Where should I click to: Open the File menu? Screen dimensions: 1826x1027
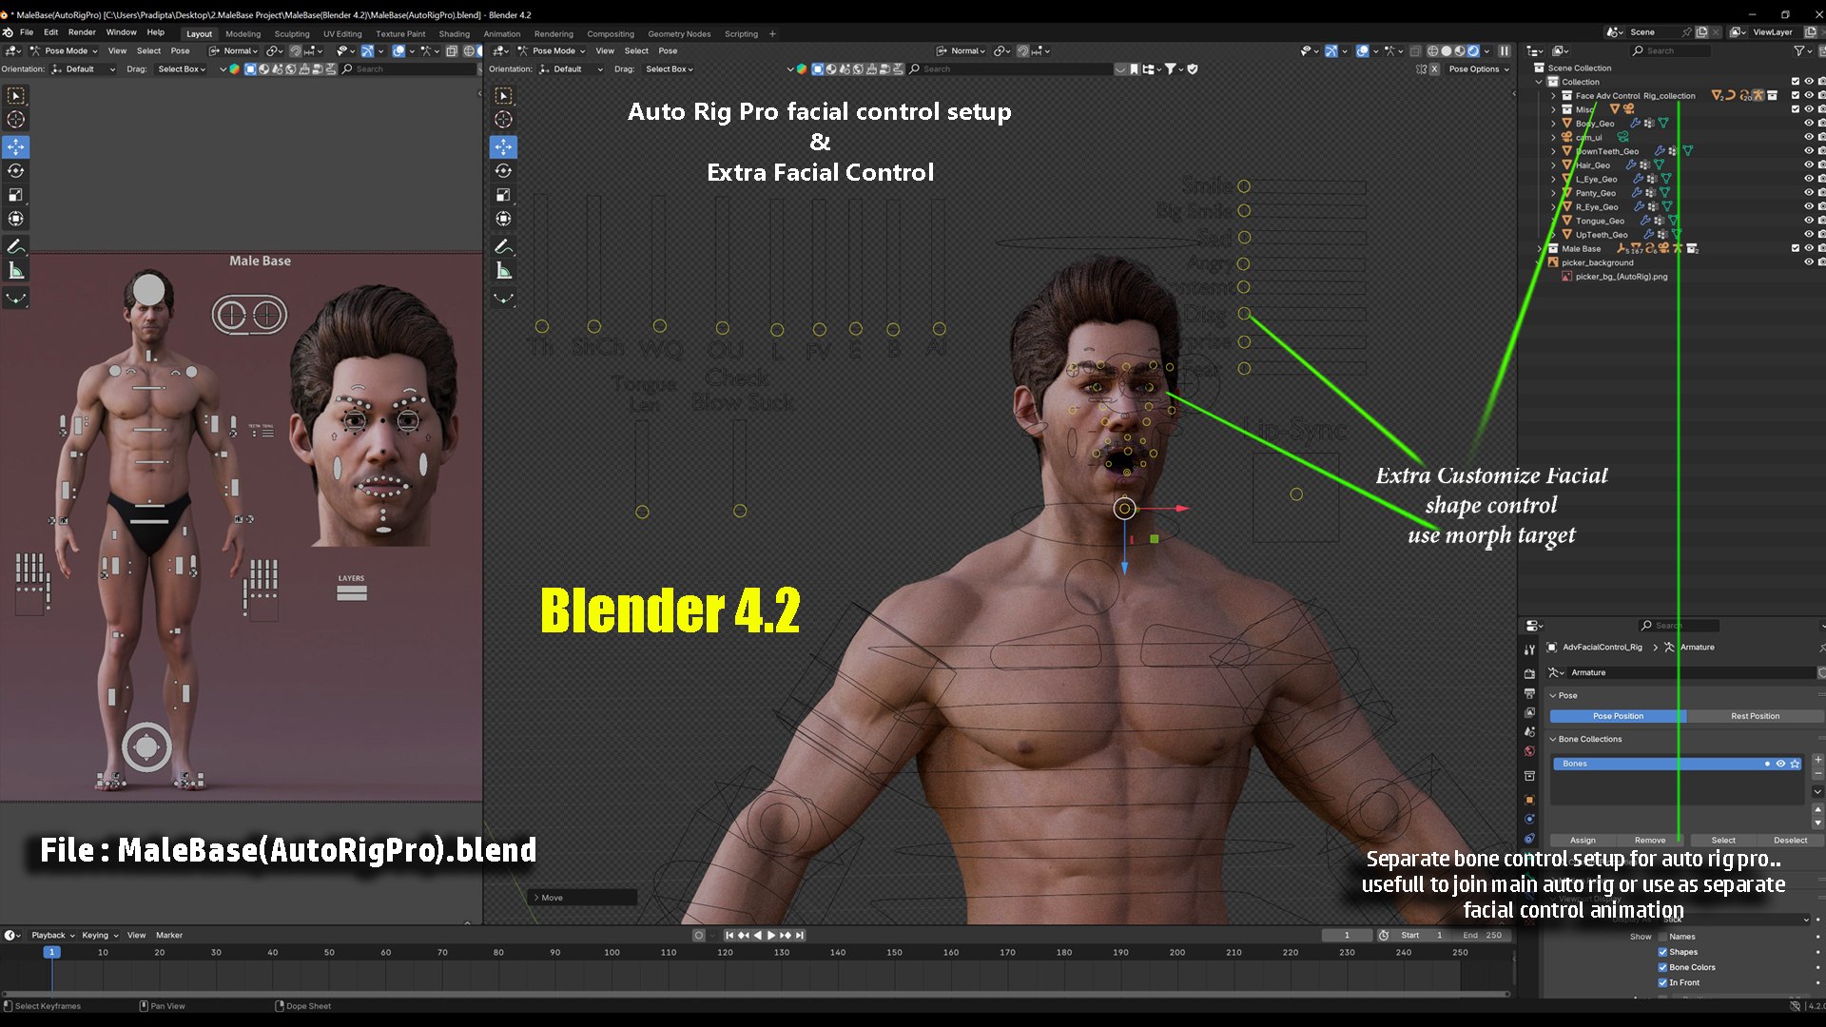pos(27,32)
